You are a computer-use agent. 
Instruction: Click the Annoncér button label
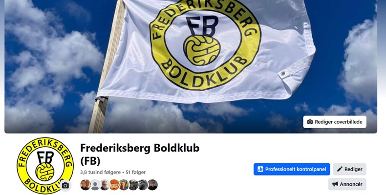coord(351,184)
